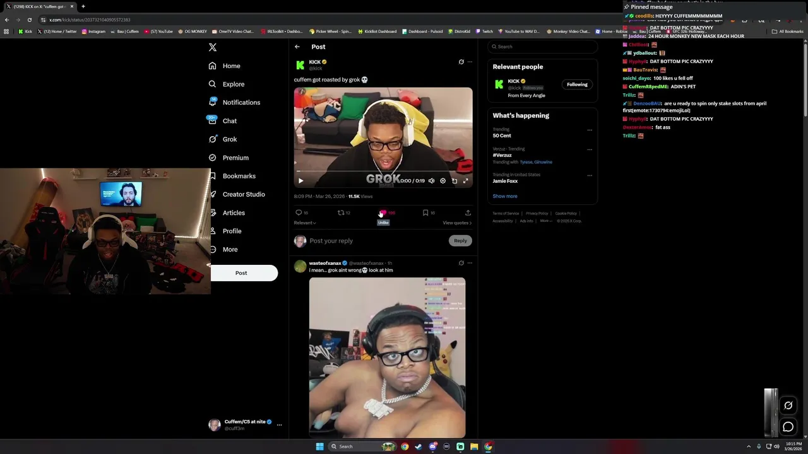The image size is (808, 454).
Task: Click the X search field
Action: tap(543, 47)
